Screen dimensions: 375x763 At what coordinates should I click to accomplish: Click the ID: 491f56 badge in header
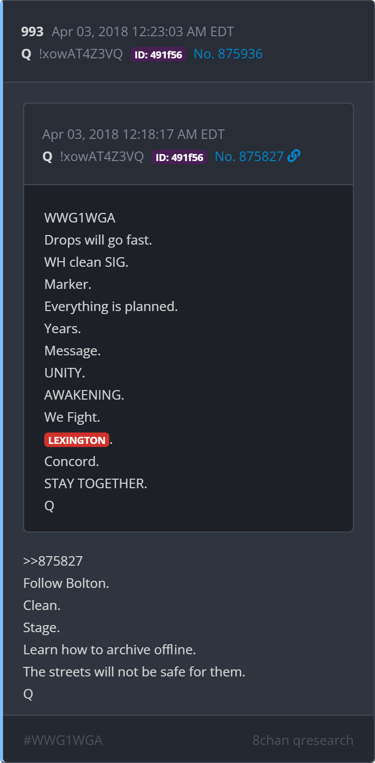[158, 54]
